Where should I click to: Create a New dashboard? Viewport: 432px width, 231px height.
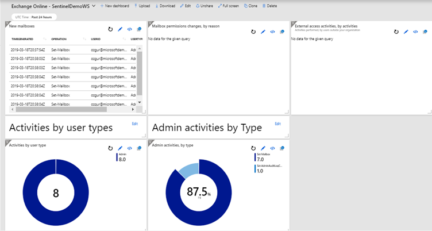(115, 6)
